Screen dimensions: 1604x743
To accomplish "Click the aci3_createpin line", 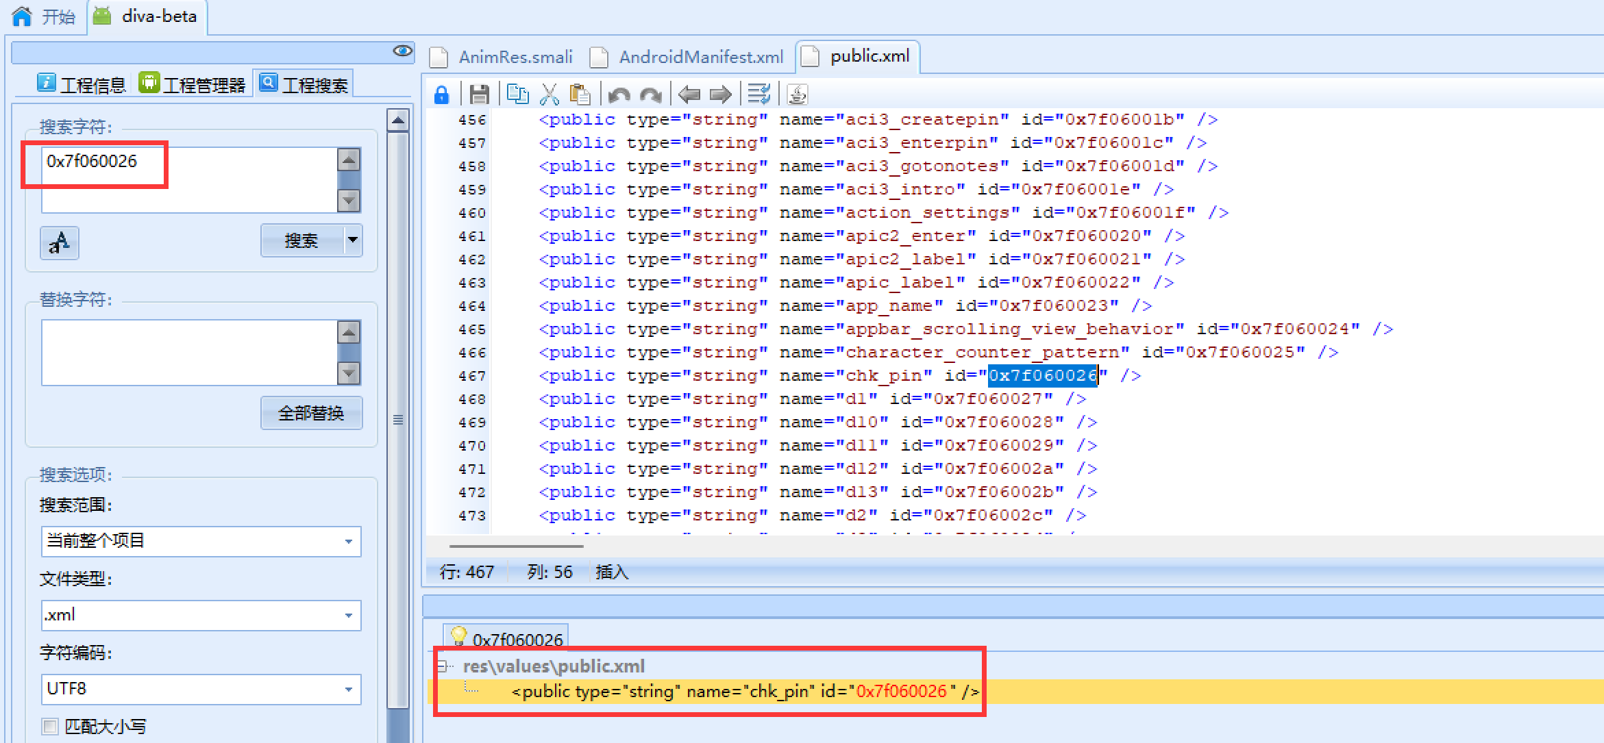I will pyautogui.click(x=877, y=119).
